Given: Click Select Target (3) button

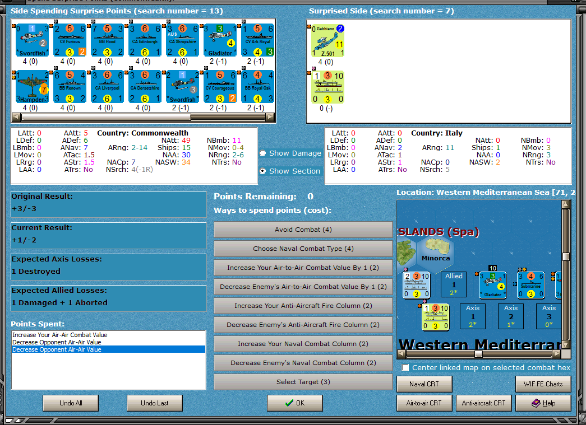Looking at the screenshot, I should 303,382.
